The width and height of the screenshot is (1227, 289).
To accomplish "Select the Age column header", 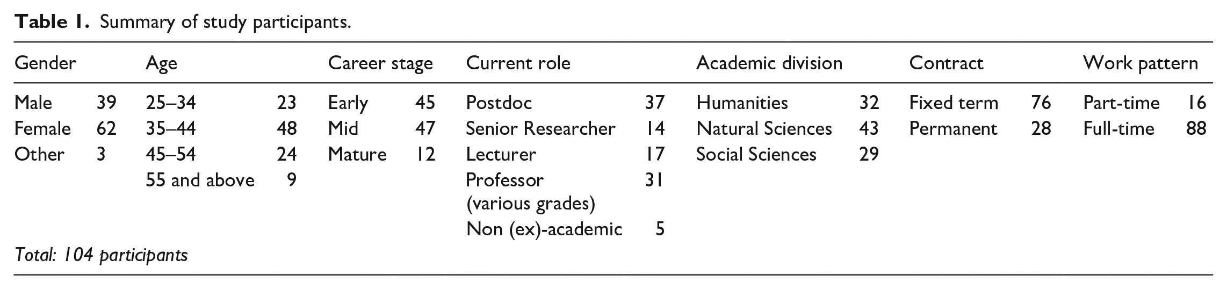I will coord(161,64).
